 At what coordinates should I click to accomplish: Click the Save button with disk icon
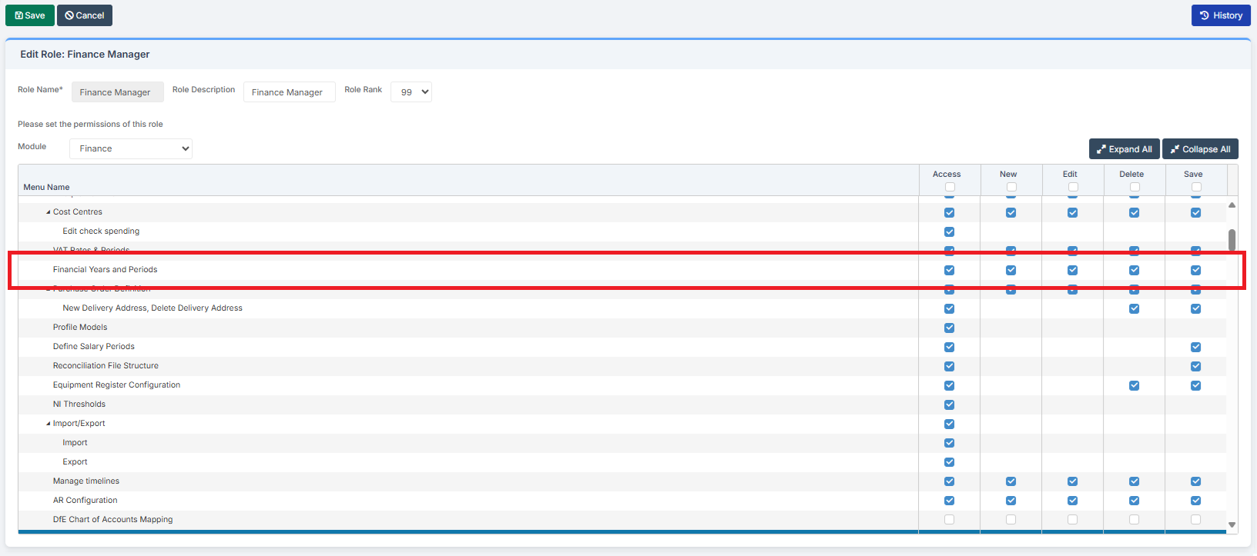(30, 15)
